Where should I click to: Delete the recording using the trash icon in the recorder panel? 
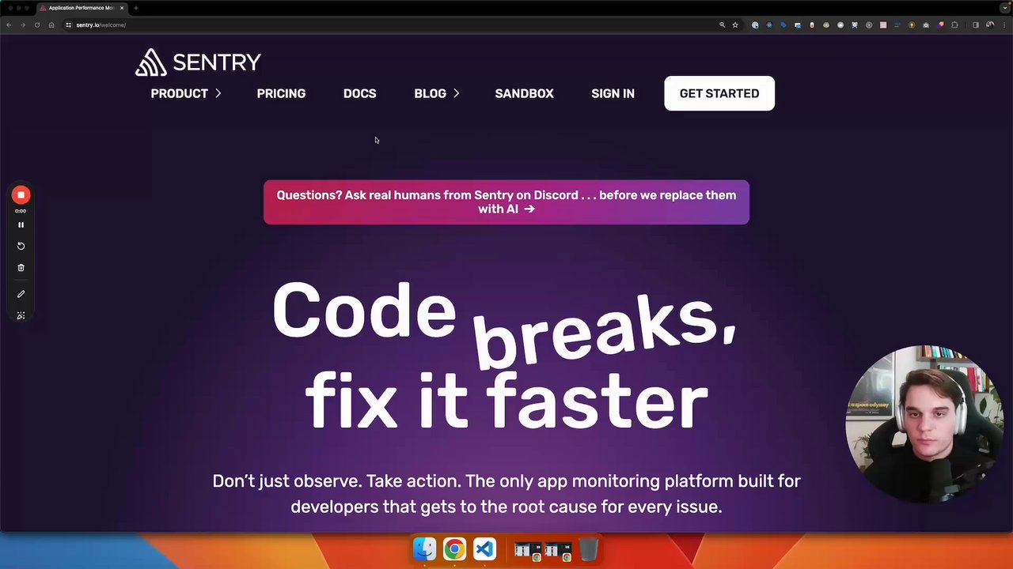tap(21, 268)
